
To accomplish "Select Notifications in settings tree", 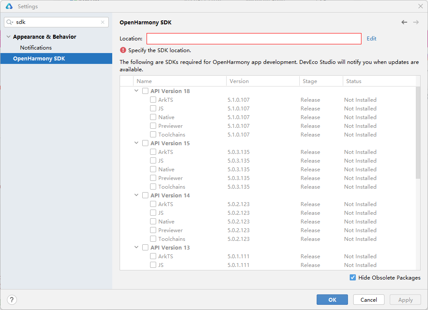I will 36,47.
